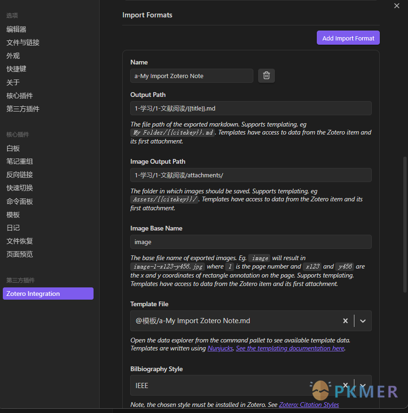The image size is (408, 413).
Task: Open 快捷键 settings
Action: (x=16, y=69)
